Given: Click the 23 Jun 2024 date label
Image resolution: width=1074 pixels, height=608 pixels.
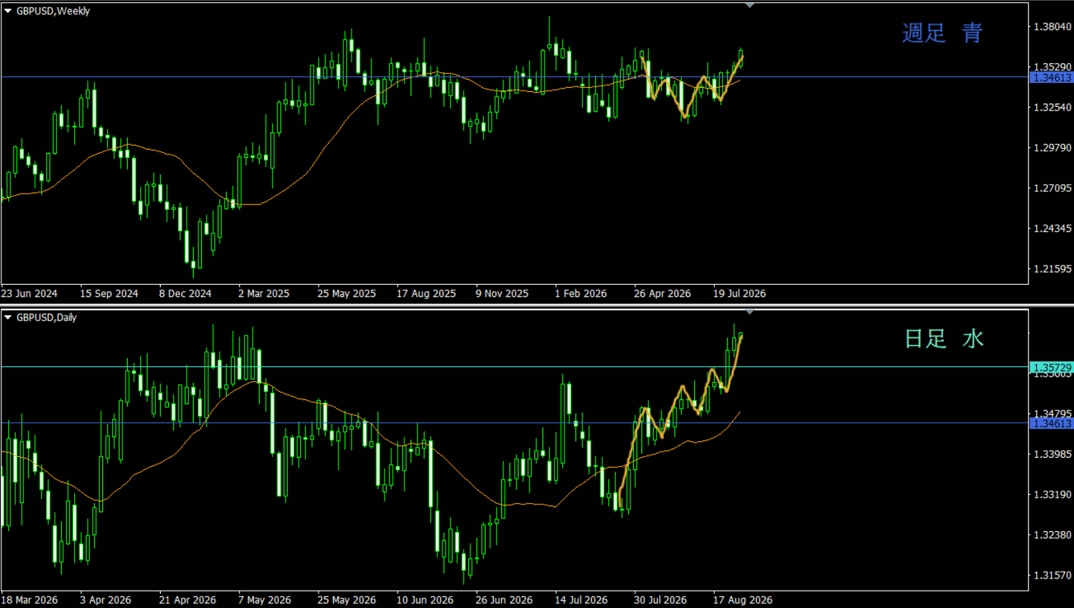Looking at the screenshot, I should click(x=30, y=294).
